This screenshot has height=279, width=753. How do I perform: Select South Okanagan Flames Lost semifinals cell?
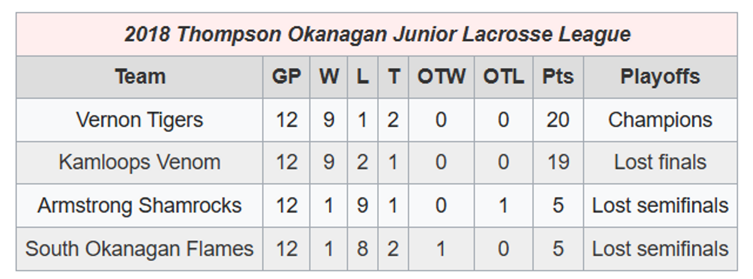660,248
